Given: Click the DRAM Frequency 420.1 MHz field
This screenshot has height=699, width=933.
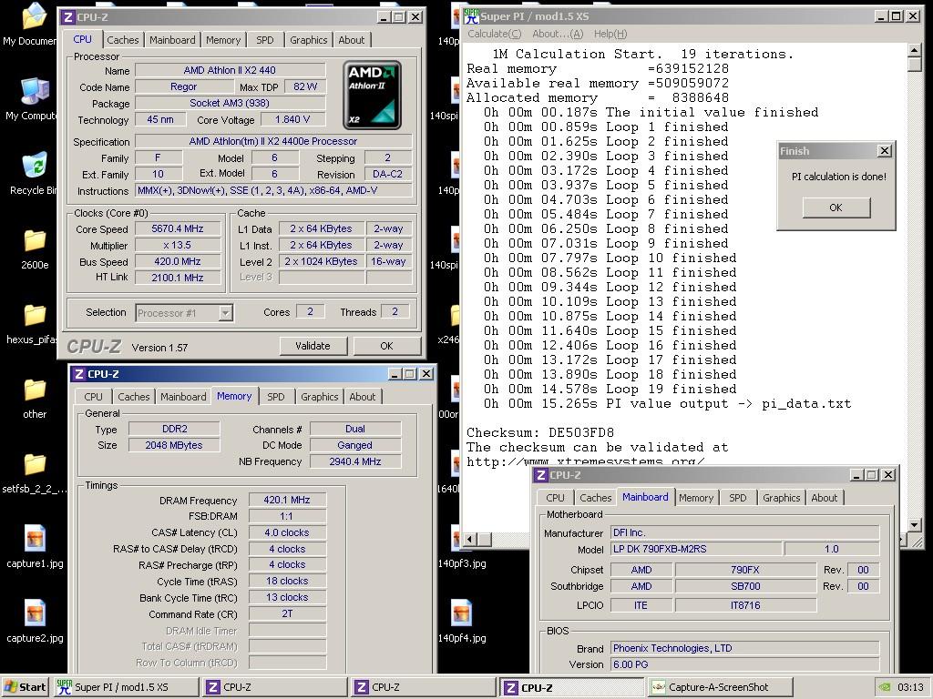Looking at the screenshot, I should 287,500.
